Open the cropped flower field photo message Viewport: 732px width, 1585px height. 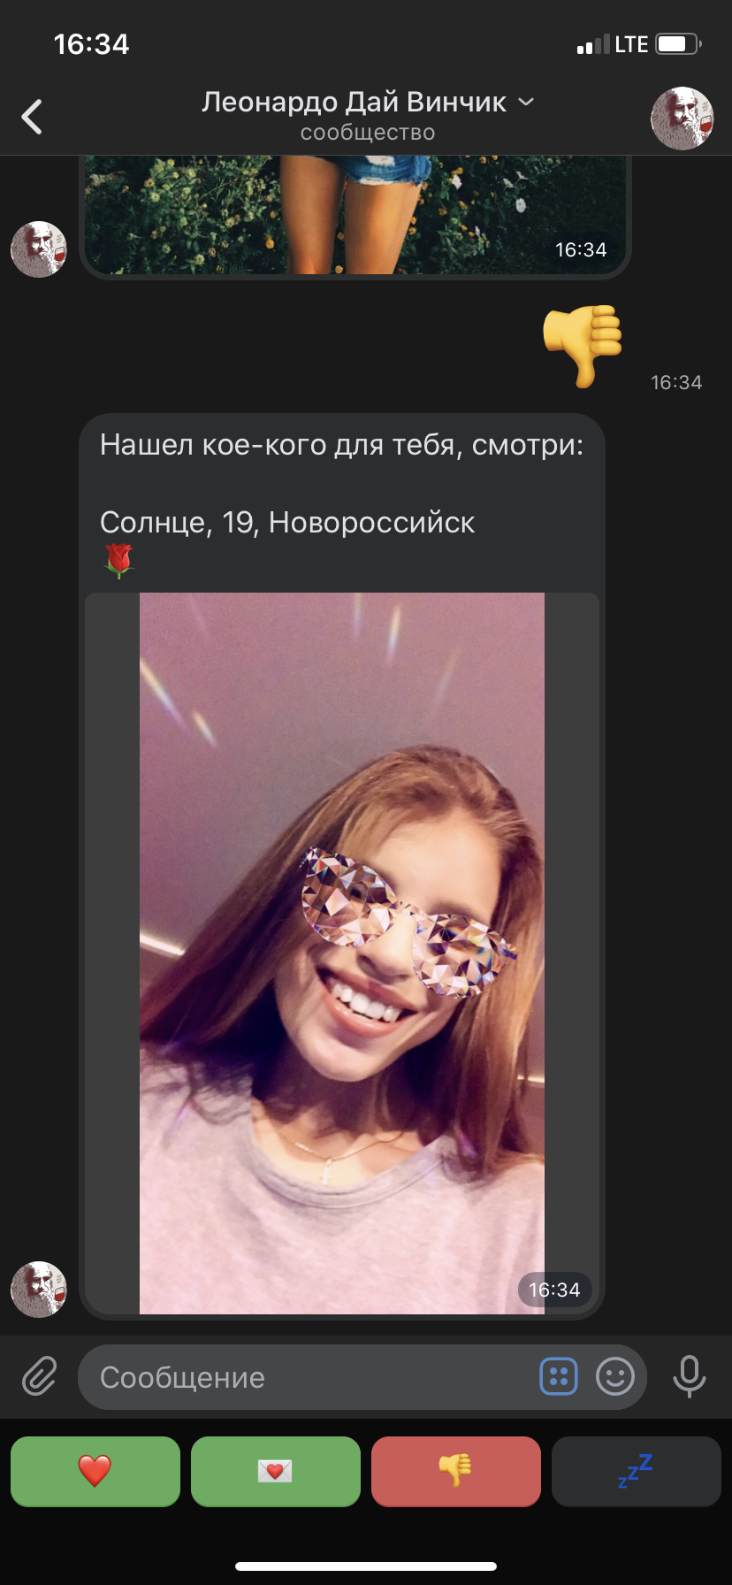click(355, 215)
